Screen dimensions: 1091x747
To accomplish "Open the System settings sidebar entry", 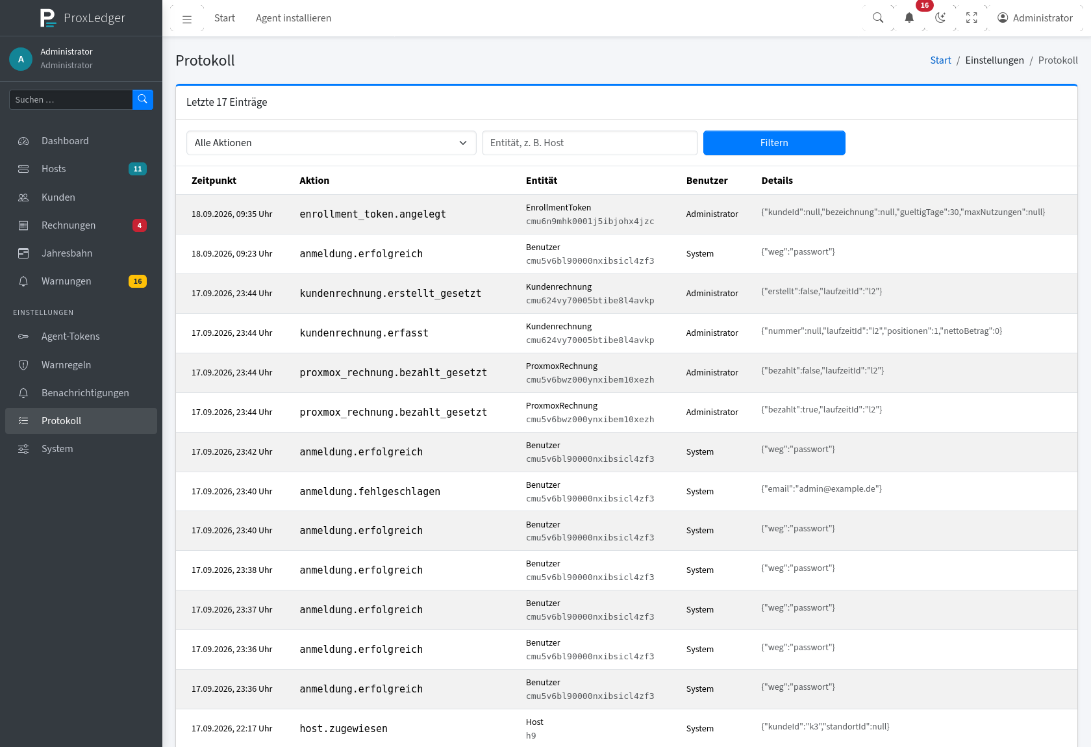I will (81, 449).
